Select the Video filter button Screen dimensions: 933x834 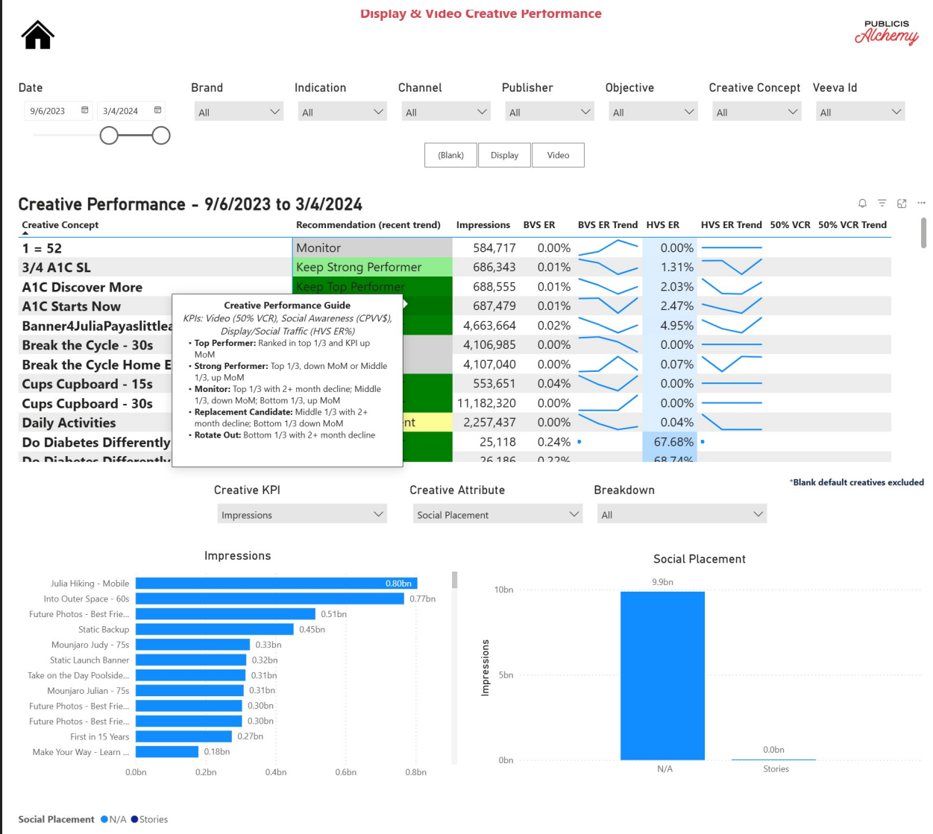[558, 155]
